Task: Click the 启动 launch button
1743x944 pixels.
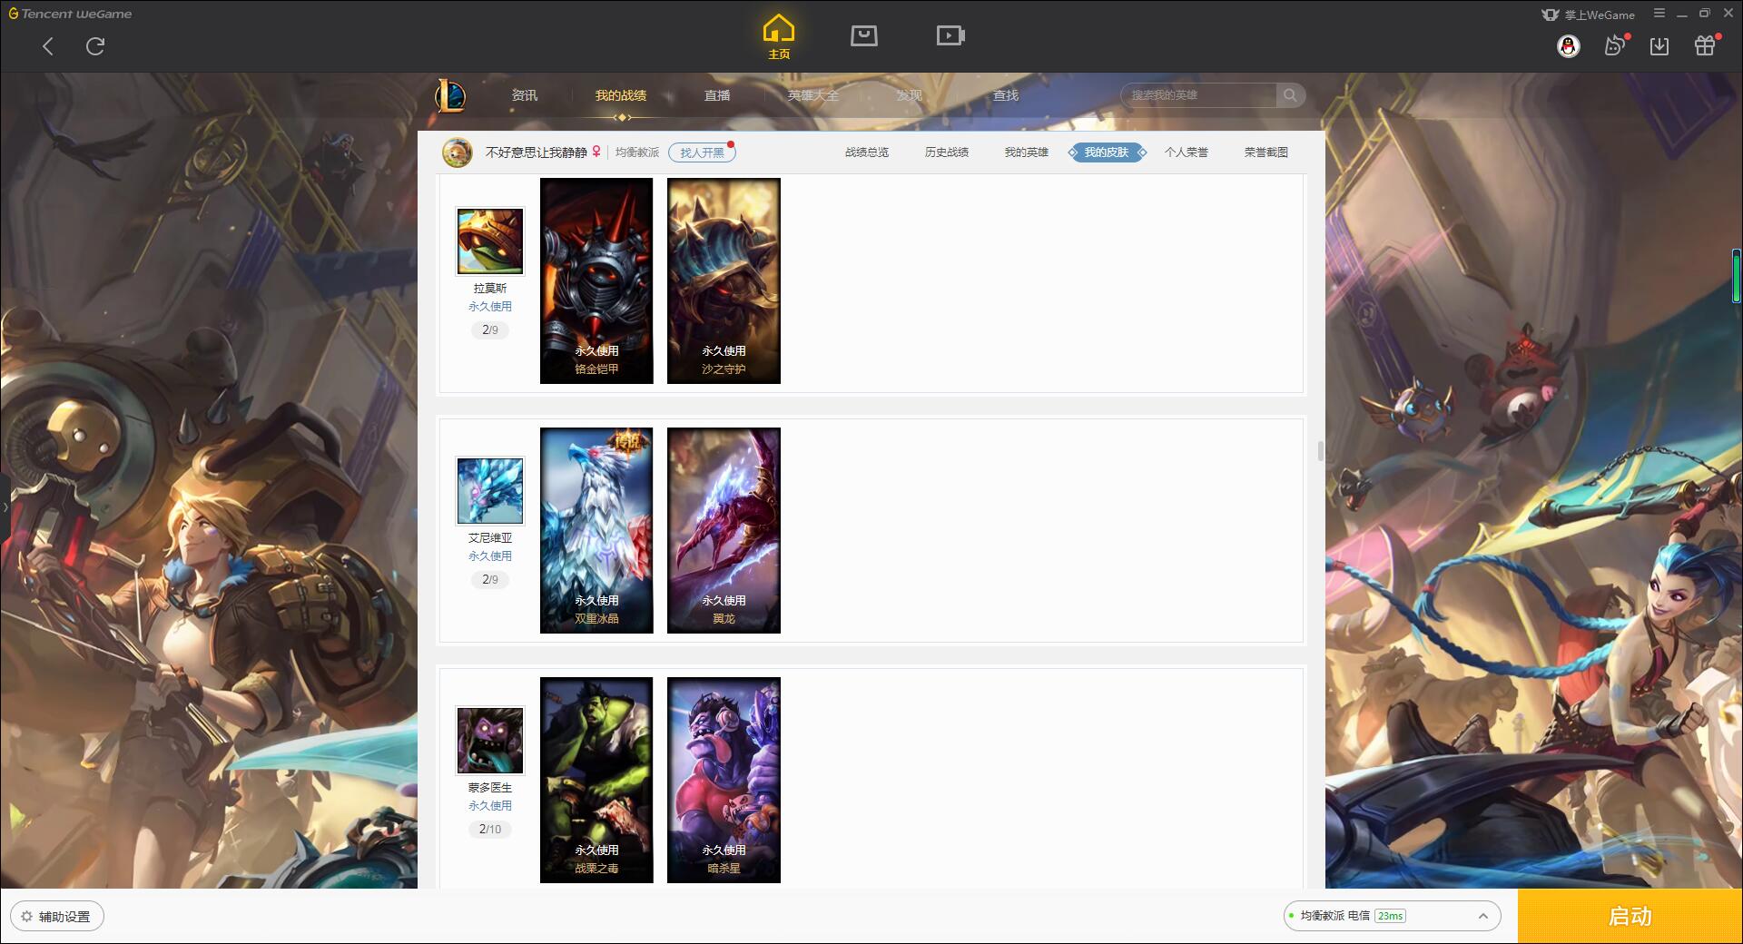Action: tap(1630, 916)
